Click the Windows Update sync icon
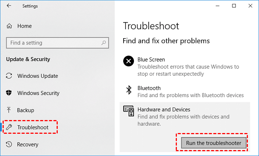The width and height of the screenshot is (259, 156). [10, 76]
